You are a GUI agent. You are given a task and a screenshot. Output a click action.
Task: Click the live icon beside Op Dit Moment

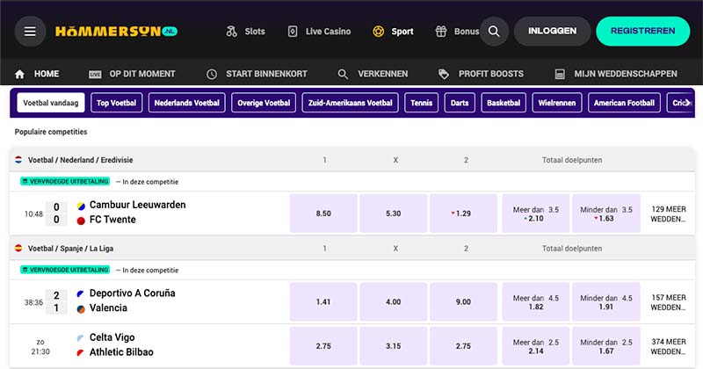point(95,75)
